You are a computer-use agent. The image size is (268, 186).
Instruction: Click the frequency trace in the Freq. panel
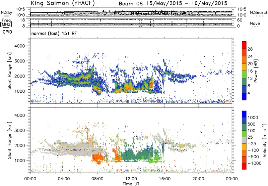(131, 25)
